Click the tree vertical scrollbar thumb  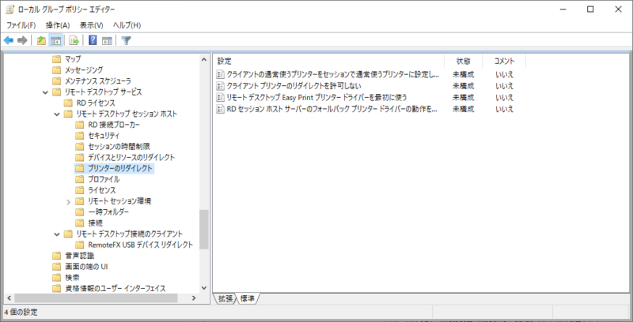coord(204,230)
